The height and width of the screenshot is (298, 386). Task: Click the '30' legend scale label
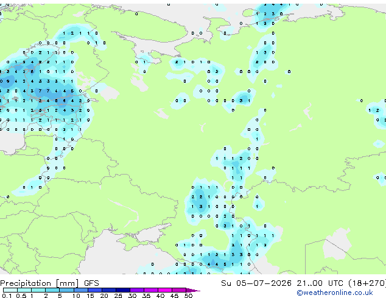click(x=132, y=296)
